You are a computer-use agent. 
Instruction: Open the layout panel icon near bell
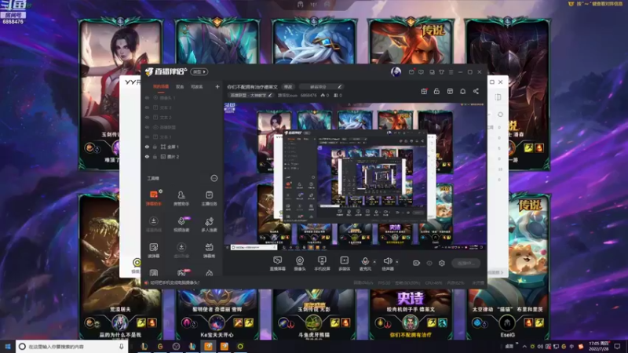[450, 91]
